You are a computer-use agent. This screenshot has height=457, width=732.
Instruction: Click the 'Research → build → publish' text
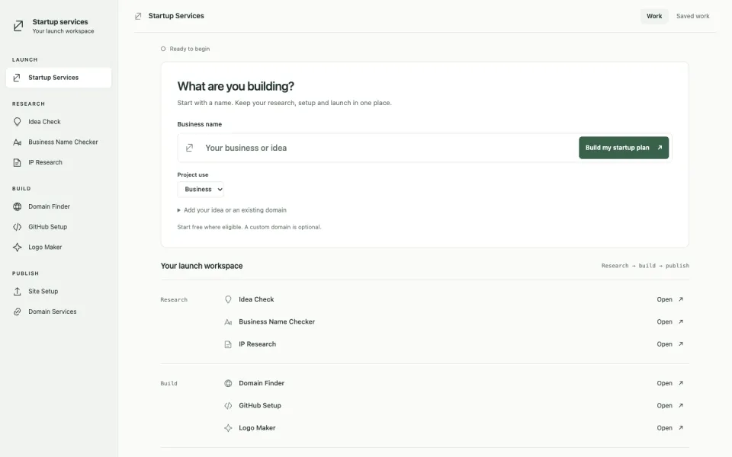click(x=645, y=266)
